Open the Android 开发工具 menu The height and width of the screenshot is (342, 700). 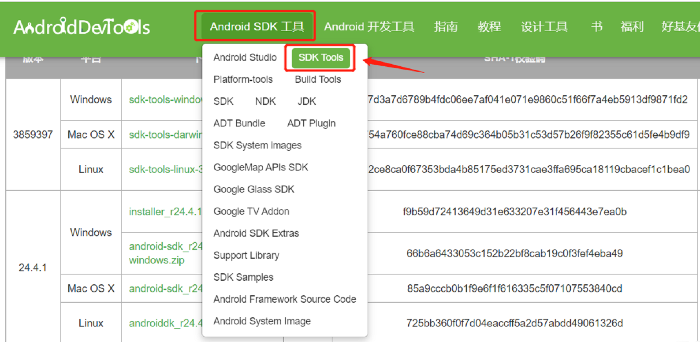click(369, 27)
